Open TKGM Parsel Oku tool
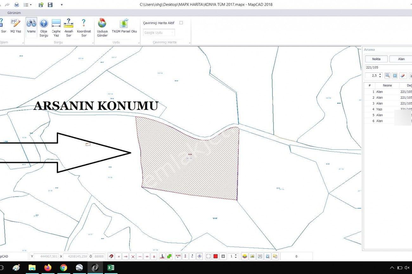Viewport: 412px width, 274px height. 124,26
